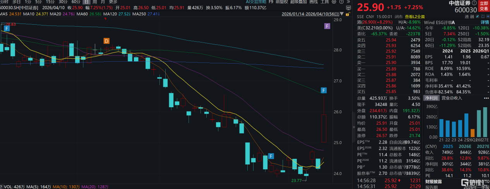Toggle the orange lock icon beside date range
Viewport: 490px width, 189px height.
point(348,14)
